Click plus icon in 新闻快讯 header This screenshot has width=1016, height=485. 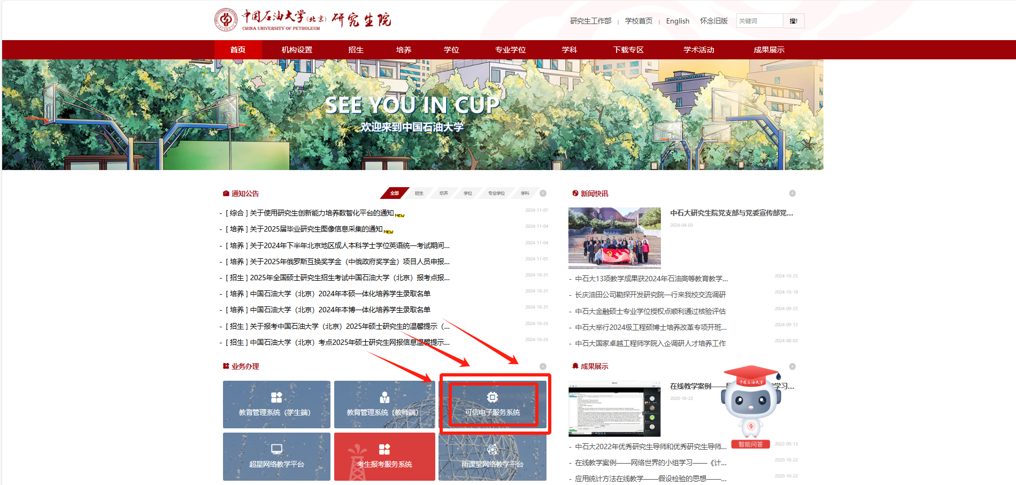point(792,193)
